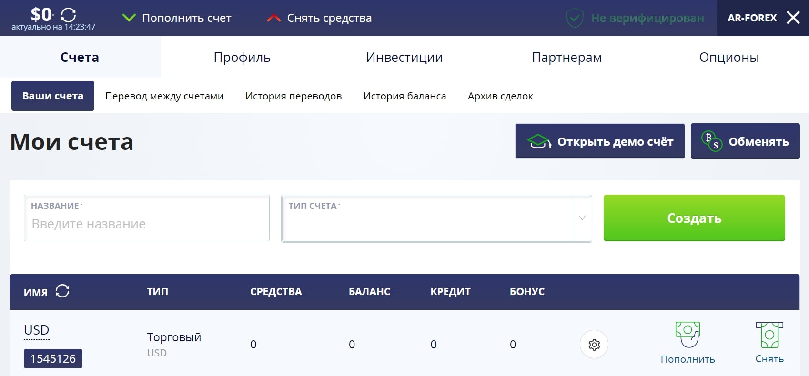
Task: Click the ТИП column header
Action: coord(157,292)
